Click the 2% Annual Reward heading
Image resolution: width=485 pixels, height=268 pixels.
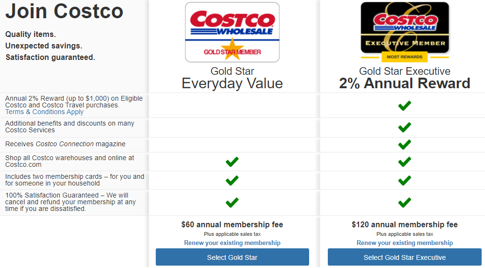click(404, 83)
